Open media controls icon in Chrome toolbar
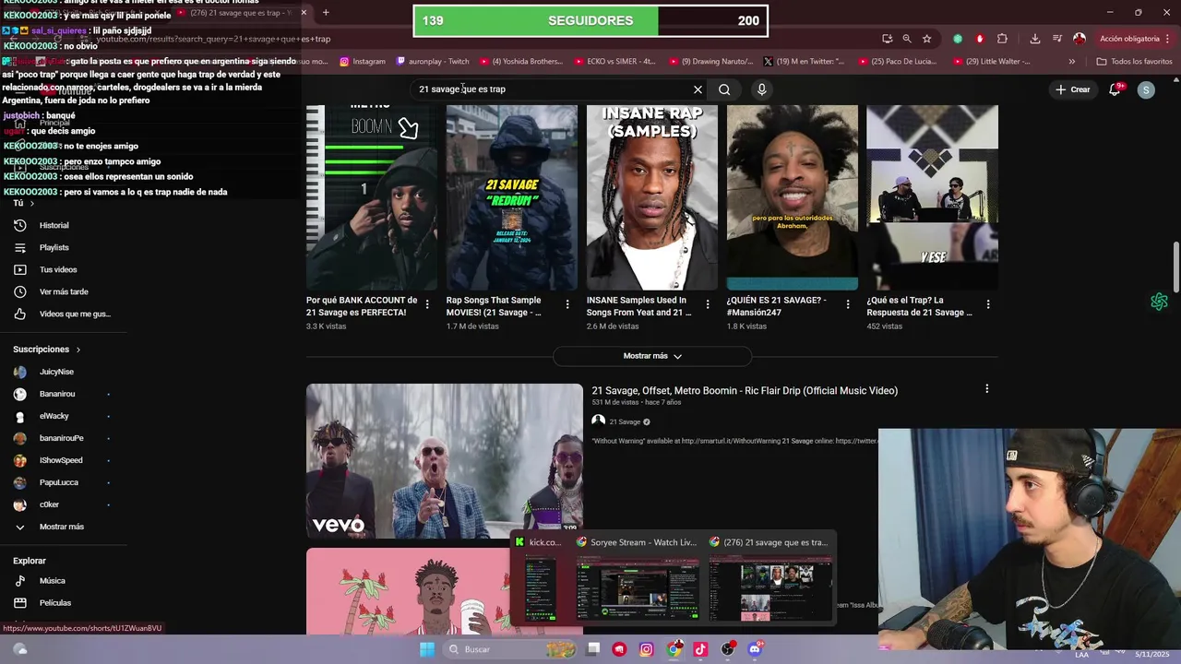1181x664 pixels. pos(1056,39)
